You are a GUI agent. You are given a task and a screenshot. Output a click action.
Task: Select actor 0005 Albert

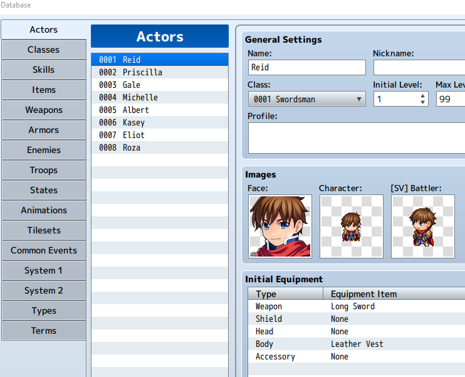(x=160, y=110)
